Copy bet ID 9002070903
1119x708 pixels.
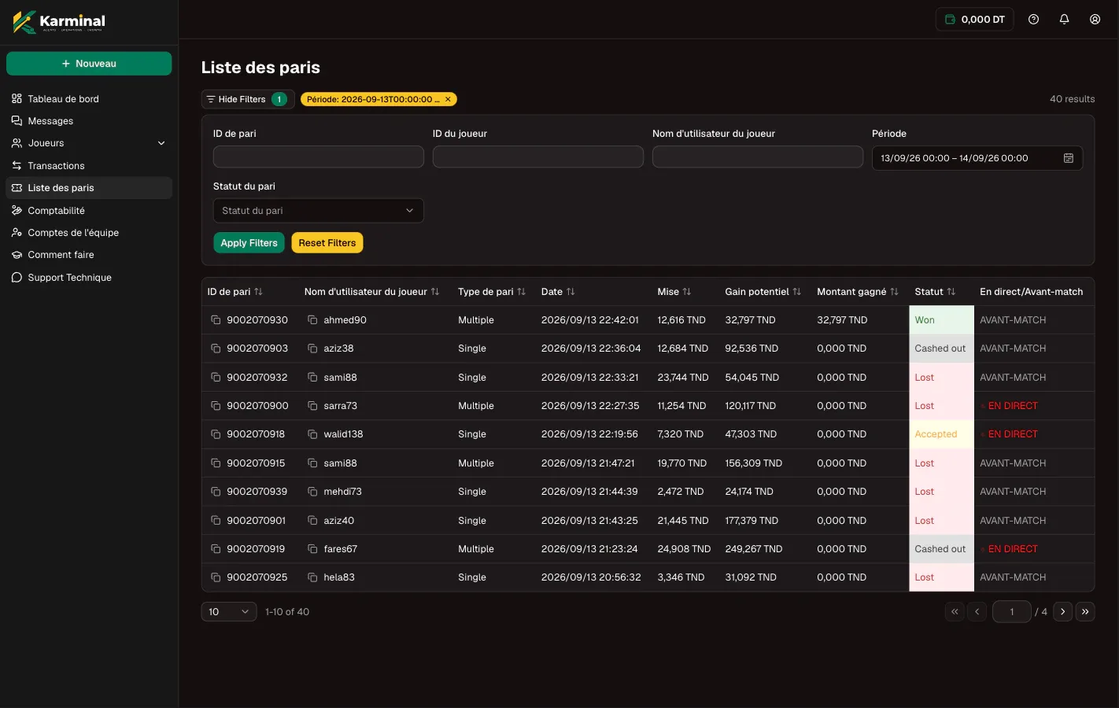pos(216,348)
